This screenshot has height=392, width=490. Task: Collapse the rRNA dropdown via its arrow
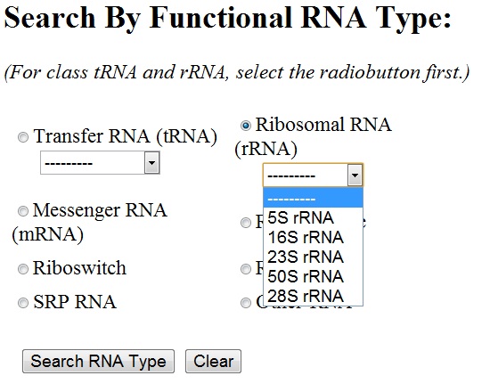355,175
